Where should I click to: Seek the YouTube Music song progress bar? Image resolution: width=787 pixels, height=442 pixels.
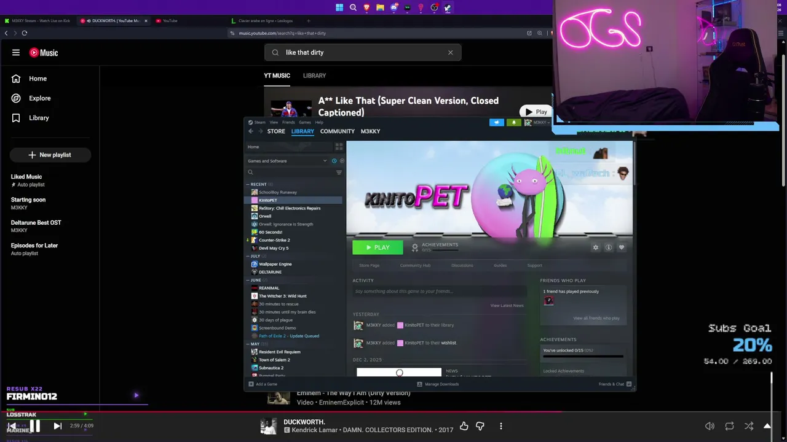pyautogui.click(x=393, y=413)
